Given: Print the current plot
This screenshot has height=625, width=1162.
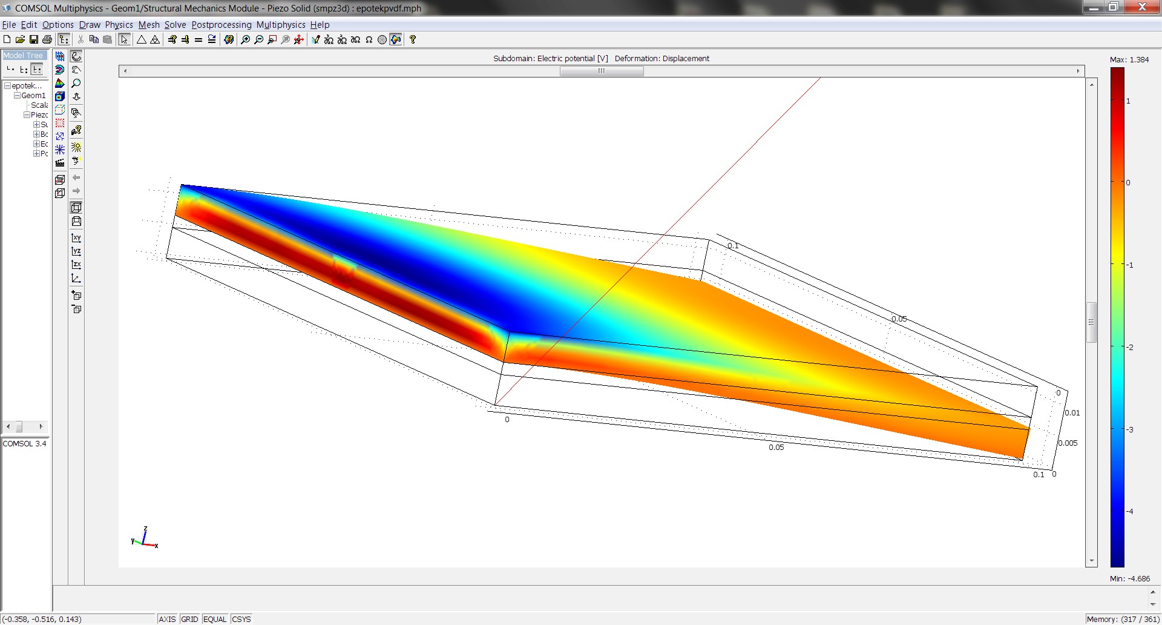Looking at the screenshot, I should pyautogui.click(x=47, y=39).
